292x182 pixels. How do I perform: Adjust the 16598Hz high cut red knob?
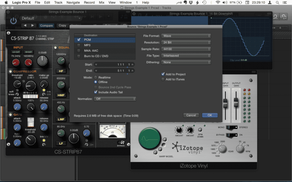click(x=29, y=62)
